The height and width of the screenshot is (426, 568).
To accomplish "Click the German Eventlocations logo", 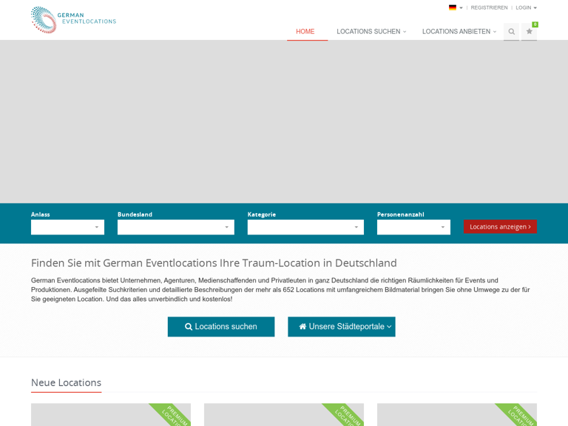I will click(73, 20).
